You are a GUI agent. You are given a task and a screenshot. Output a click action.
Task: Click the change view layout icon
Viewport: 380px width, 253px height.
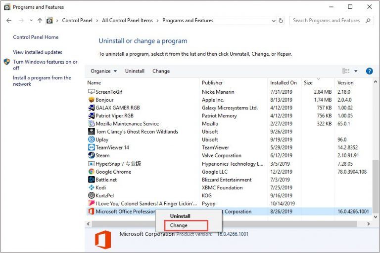click(346, 71)
